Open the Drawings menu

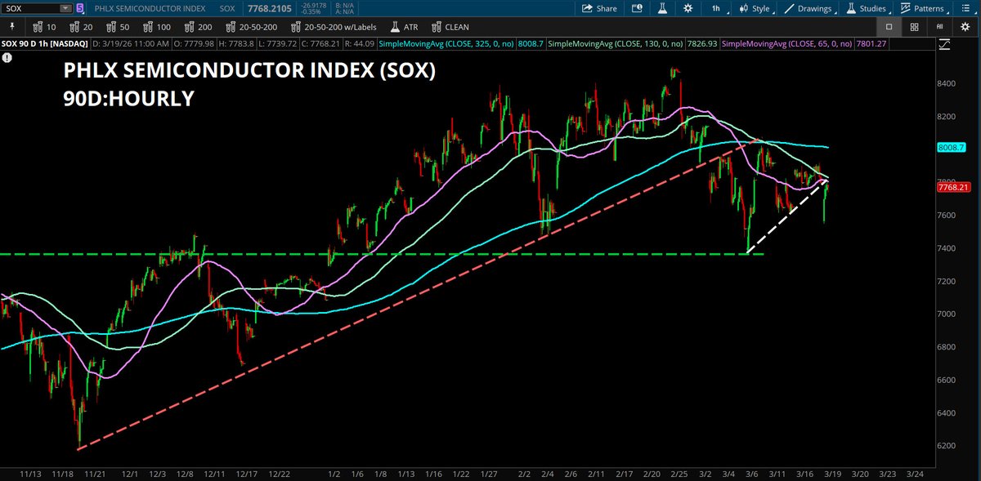pyautogui.click(x=812, y=8)
